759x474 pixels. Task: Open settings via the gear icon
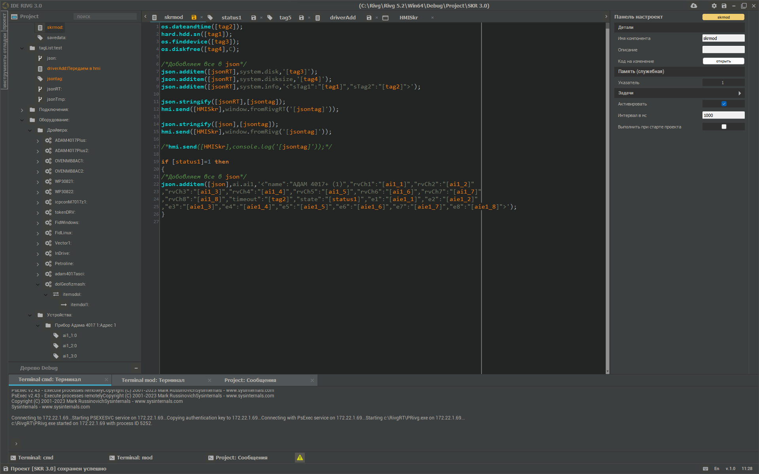pos(714,6)
